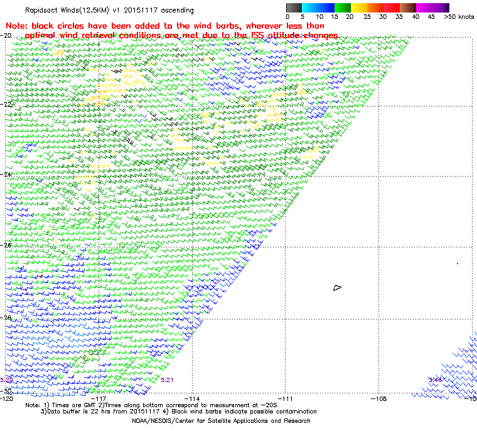Click the blue 10-15 knots legend color

pos(326,8)
